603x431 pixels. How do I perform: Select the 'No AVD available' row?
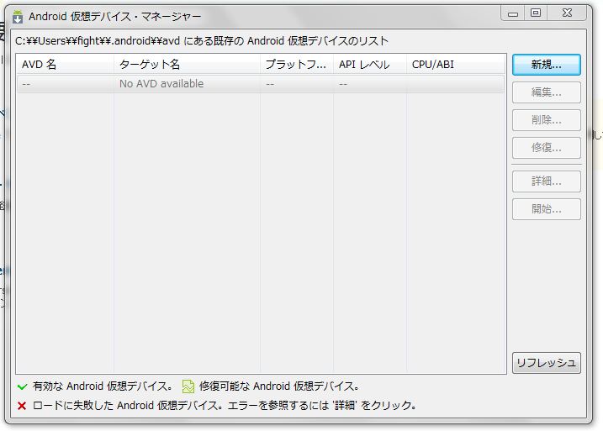pos(261,84)
